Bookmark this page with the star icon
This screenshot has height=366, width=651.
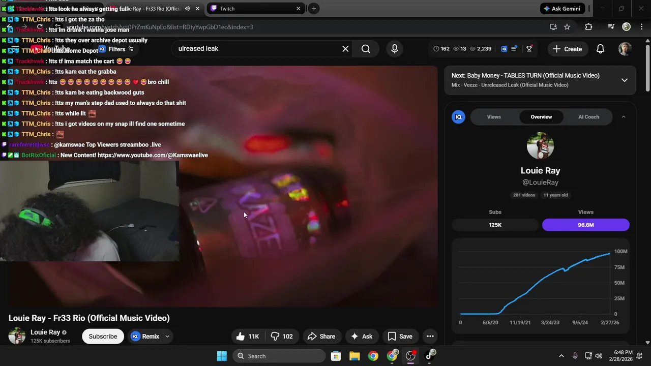click(x=567, y=27)
